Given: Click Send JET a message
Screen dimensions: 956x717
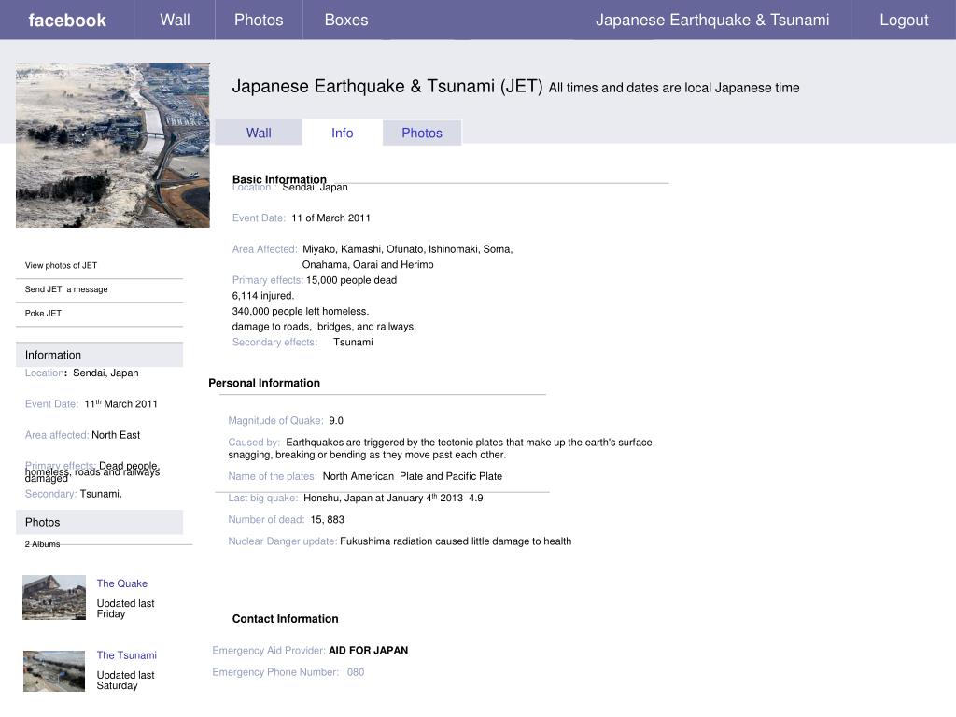Looking at the screenshot, I should (x=66, y=289).
